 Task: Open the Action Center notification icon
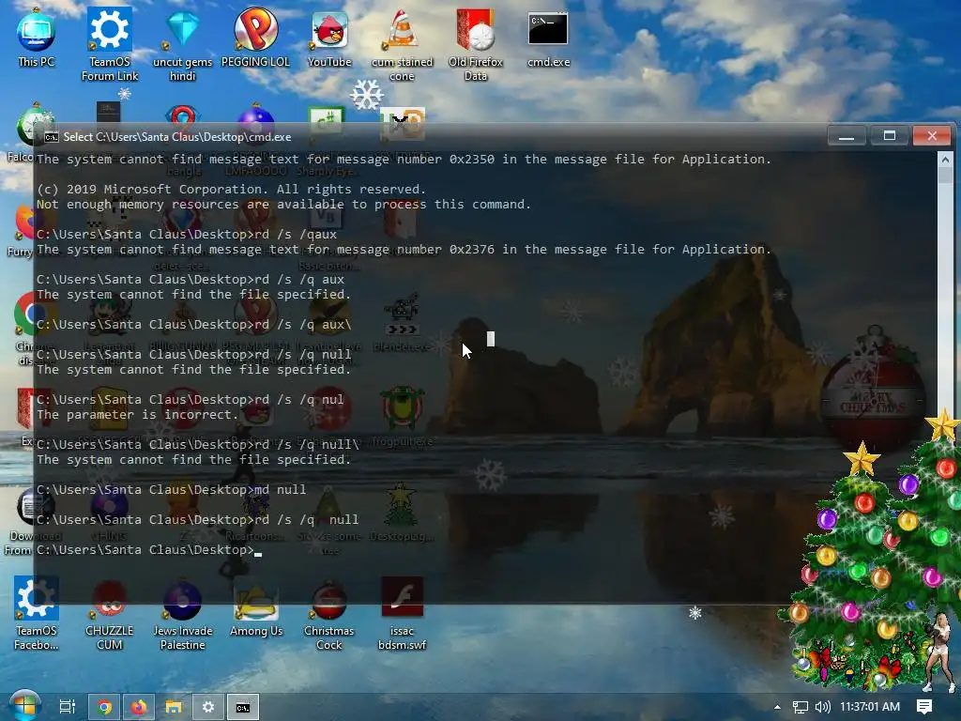[x=924, y=707]
